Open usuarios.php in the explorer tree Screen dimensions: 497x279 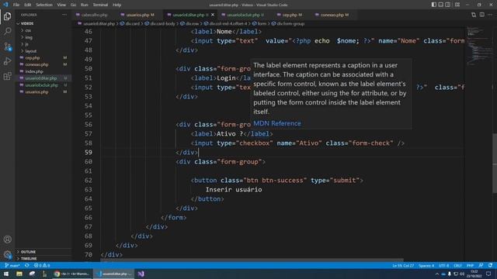[x=36, y=92]
